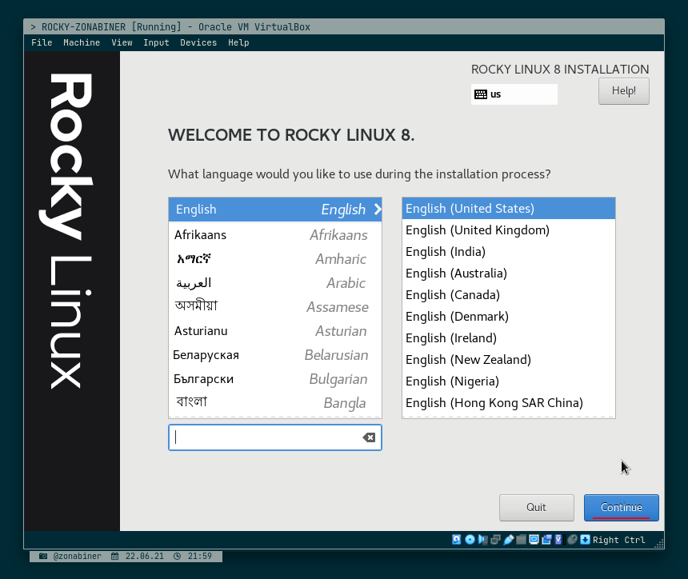This screenshot has width=688, height=579.
Task: Click the optical drive icon in status bar
Action: tap(469, 540)
